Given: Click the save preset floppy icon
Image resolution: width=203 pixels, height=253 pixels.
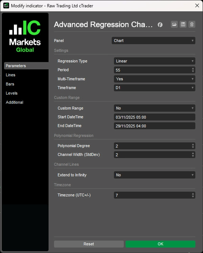Looking at the screenshot, I should pyautogui.click(x=183, y=25).
